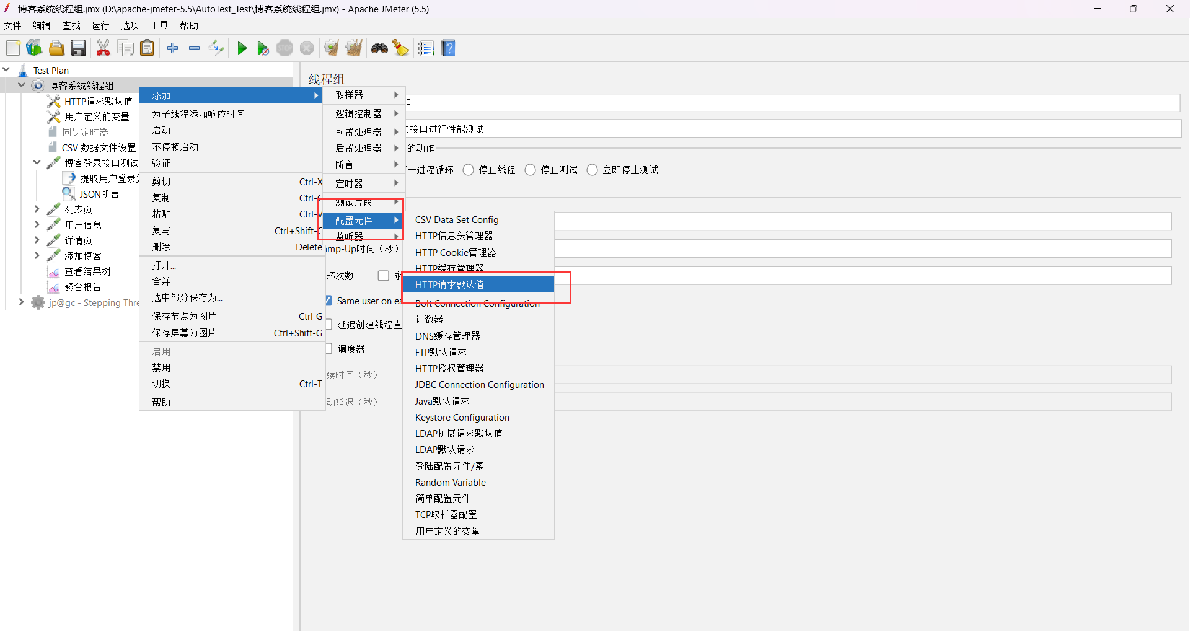Image resolution: width=1190 pixels, height=632 pixels.
Task: Choose HTTP Cookie管理器 menu entry
Action: coord(478,253)
